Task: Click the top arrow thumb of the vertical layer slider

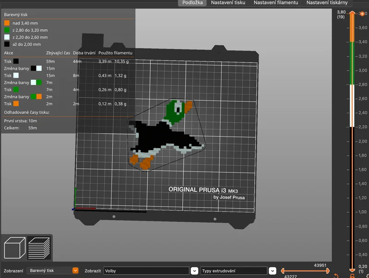Action: pos(352,13)
